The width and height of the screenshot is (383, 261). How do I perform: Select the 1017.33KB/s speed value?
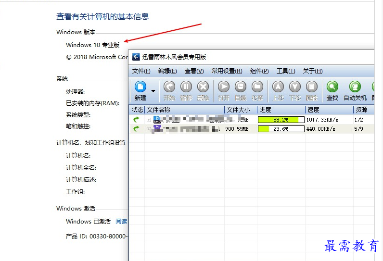click(322, 120)
